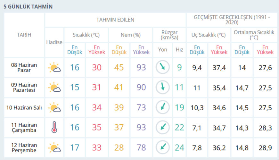The height and width of the screenshot is (160, 279).
Task: Click the partly cloudy icon for 09 Haziran Pazartesi
Action: click(54, 88)
